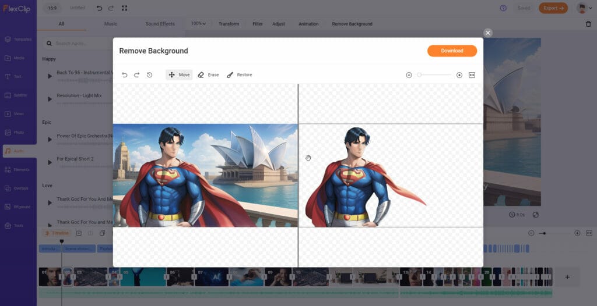The height and width of the screenshot is (306, 597).
Task: Play Back To 95 - Instrumental track
Action: pos(50,76)
